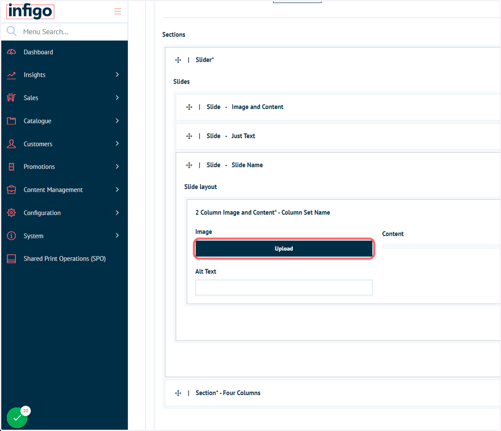Collapse sidebar with hamburger menu icon
Image resolution: width=501 pixels, height=431 pixels.
coord(118,11)
